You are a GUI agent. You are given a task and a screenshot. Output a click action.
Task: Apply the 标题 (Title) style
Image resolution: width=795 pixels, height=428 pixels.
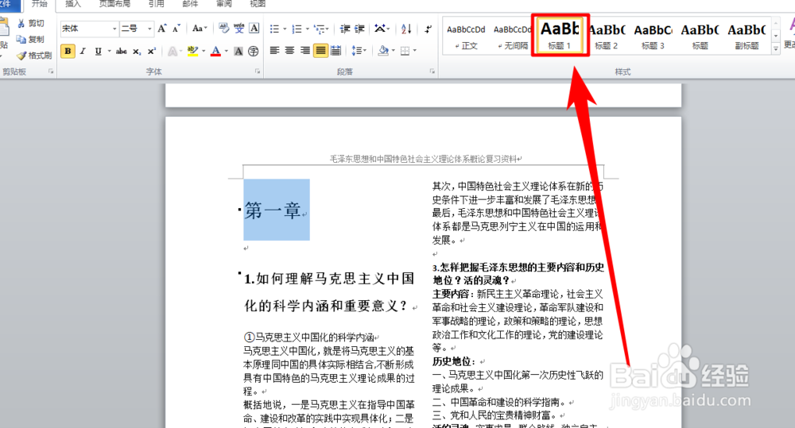pyautogui.click(x=700, y=37)
